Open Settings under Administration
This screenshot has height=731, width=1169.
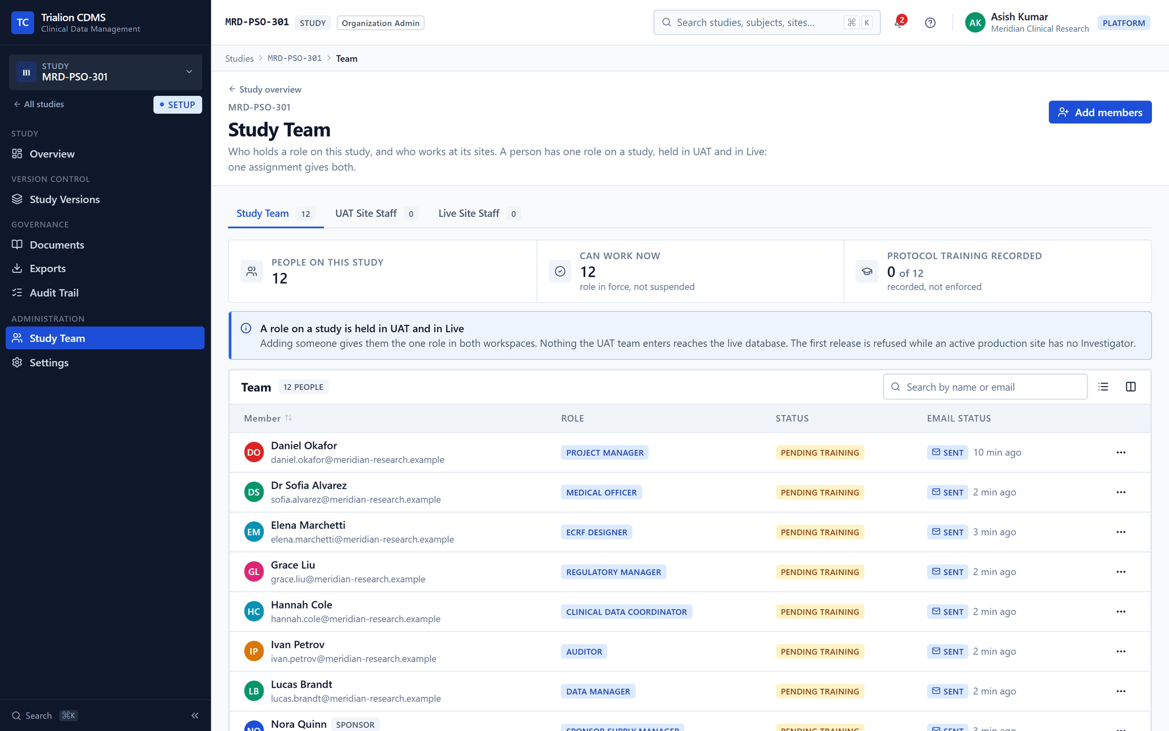click(105, 362)
